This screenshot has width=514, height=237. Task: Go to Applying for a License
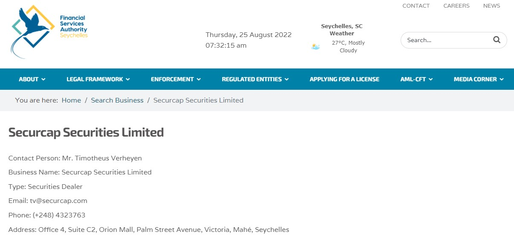344,79
